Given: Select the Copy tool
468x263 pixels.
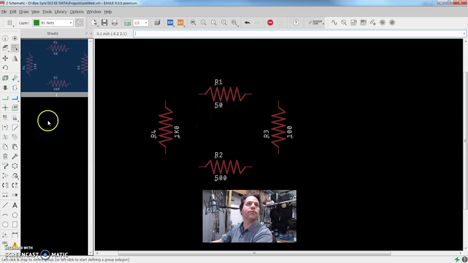Looking at the screenshot, I should coord(5,146).
